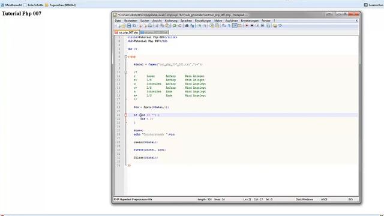Click the Redo toolbar icon

180,26
